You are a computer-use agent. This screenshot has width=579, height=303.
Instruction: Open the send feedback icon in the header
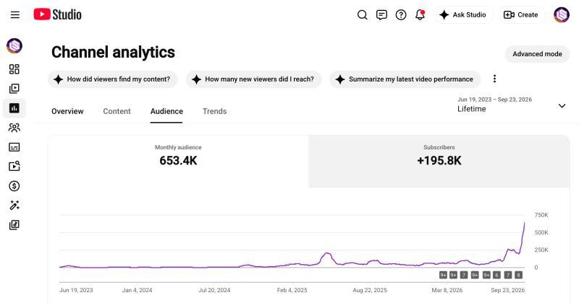click(x=381, y=14)
